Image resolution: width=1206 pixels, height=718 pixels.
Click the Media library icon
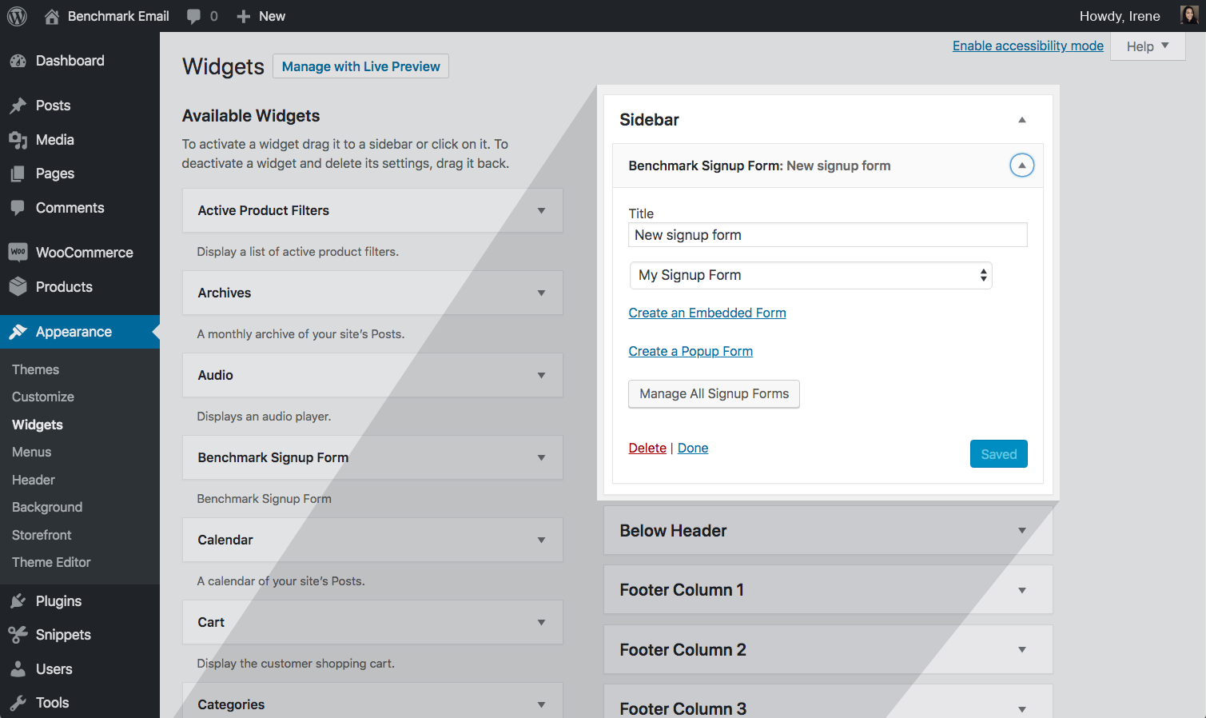[18, 140]
